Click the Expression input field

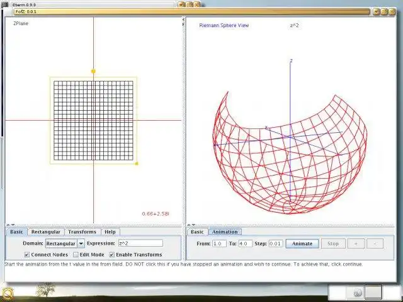[x=140, y=243]
